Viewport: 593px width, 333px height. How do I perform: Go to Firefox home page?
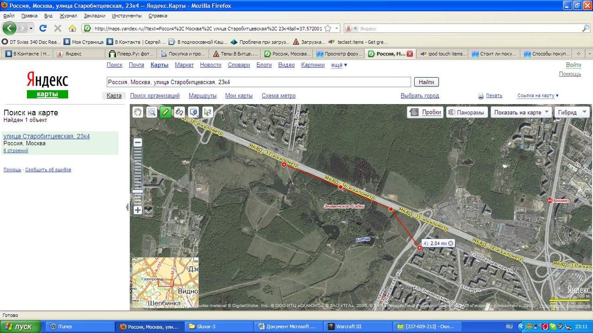[x=72, y=28]
